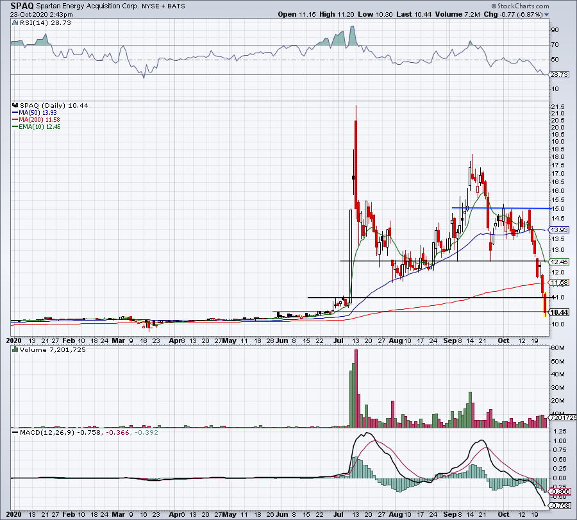
Task: Open the blue dropdown arrow beside Chg
Action: pyautogui.click(x=546, y=15)
